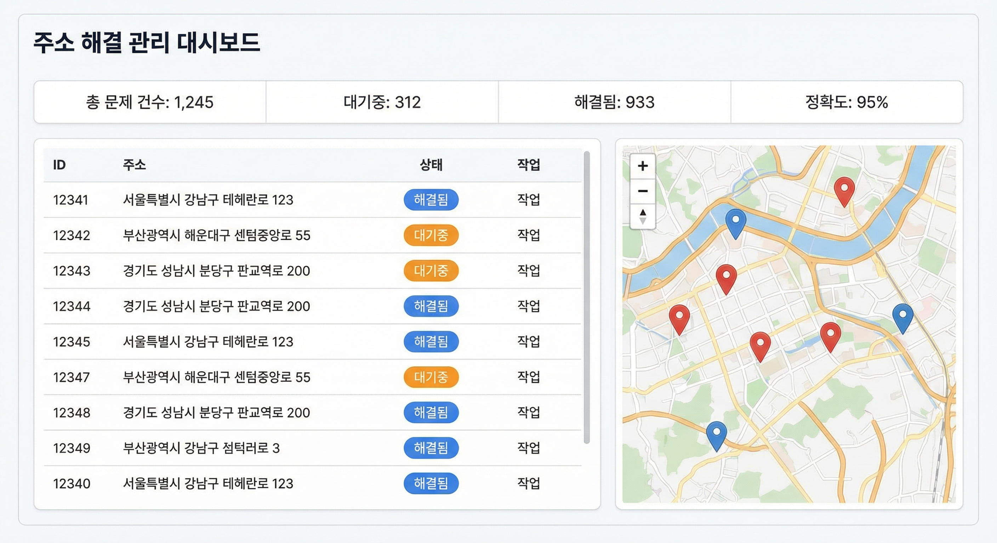Click the 주소 column header

tap(134, 165)
